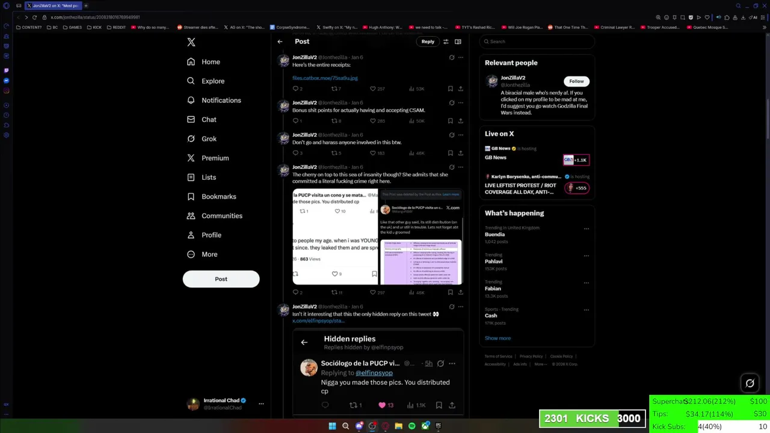Bookmark the 'entire receipts' post
This screenshot has width=770, height=433.
coord(450,88)
